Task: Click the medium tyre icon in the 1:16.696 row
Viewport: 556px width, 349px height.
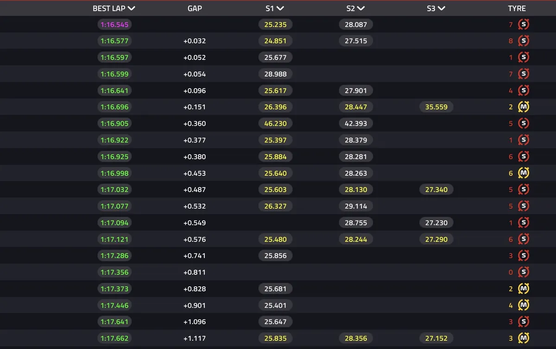Action: (524, 107)
